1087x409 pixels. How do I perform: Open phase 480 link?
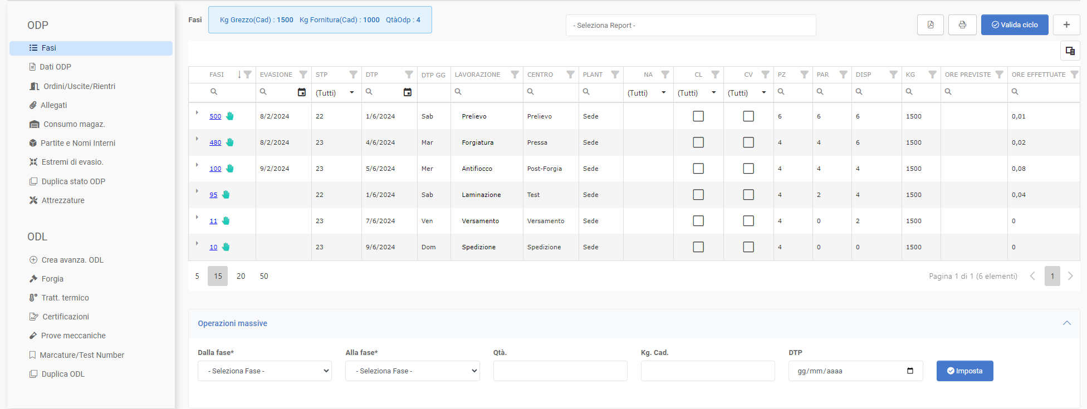215,142
